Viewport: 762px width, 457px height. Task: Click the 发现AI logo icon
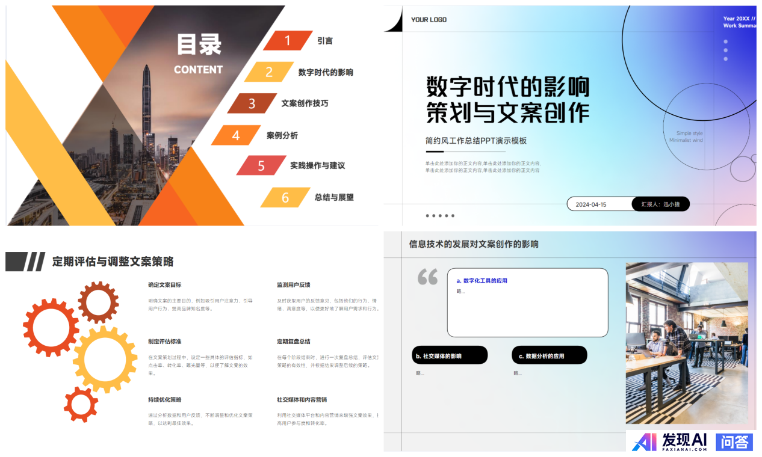click(x=644, y=441)
